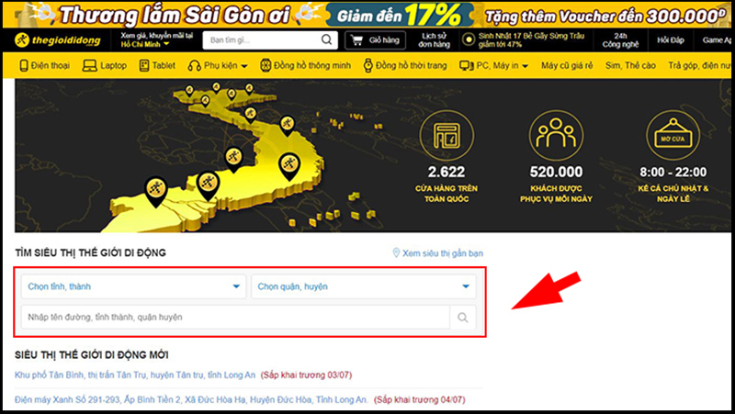Click the location pin icon near Xem siêu thị
Image resolution: width=735 pixels, height=414 pixels.
pos(396,252)
